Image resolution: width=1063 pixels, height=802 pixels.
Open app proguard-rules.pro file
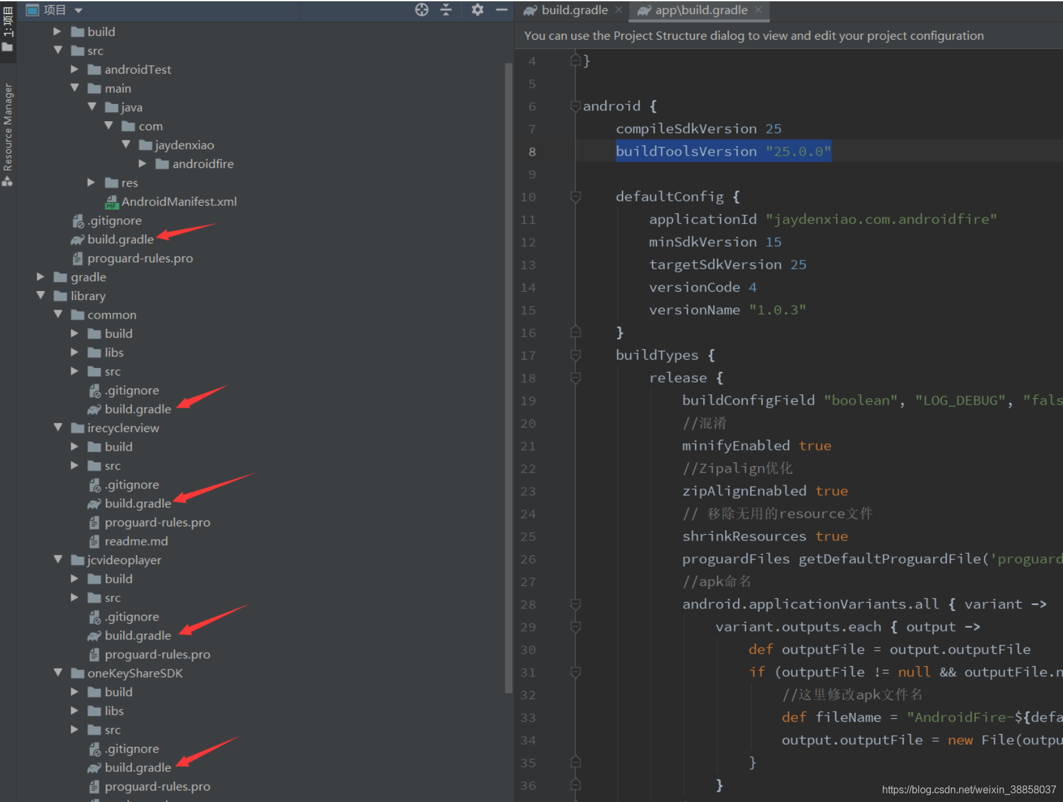coord(132,258)
